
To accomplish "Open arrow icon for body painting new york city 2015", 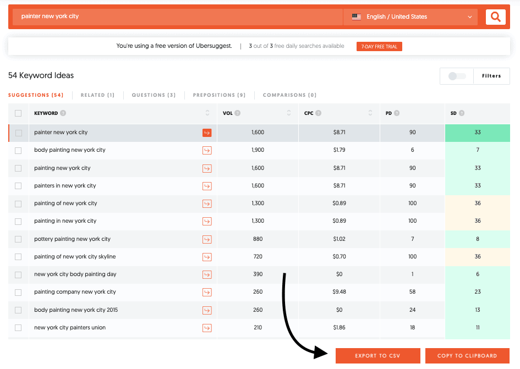I will [207, 310].
